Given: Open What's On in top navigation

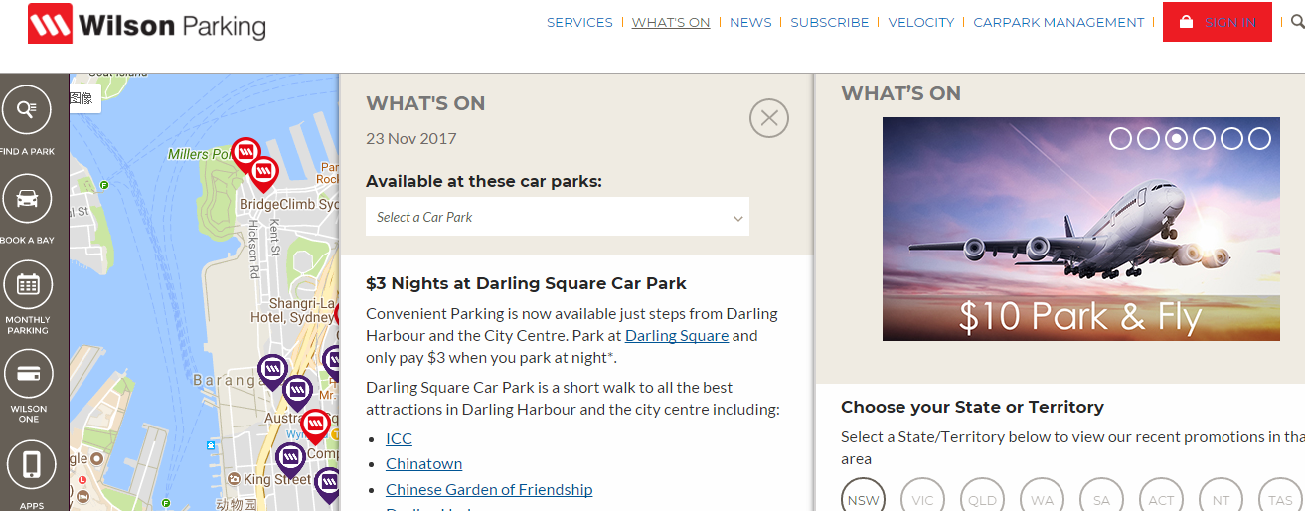Looking at the screenshot, I should click(671, 22).
